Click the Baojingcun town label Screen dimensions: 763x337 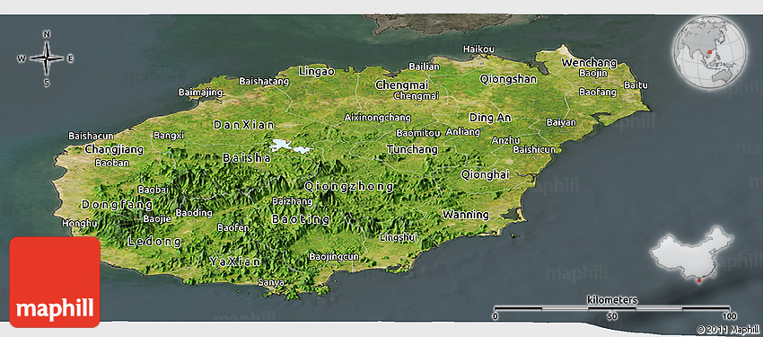tap(334, 256)
